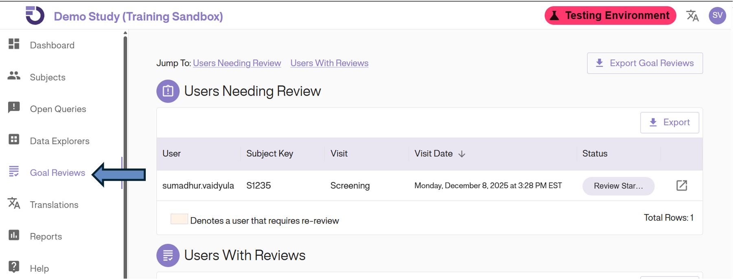The height and width of the screenshot is (279, 734).
Task: Click the Translations icon in sidebar
Action: 14,203
